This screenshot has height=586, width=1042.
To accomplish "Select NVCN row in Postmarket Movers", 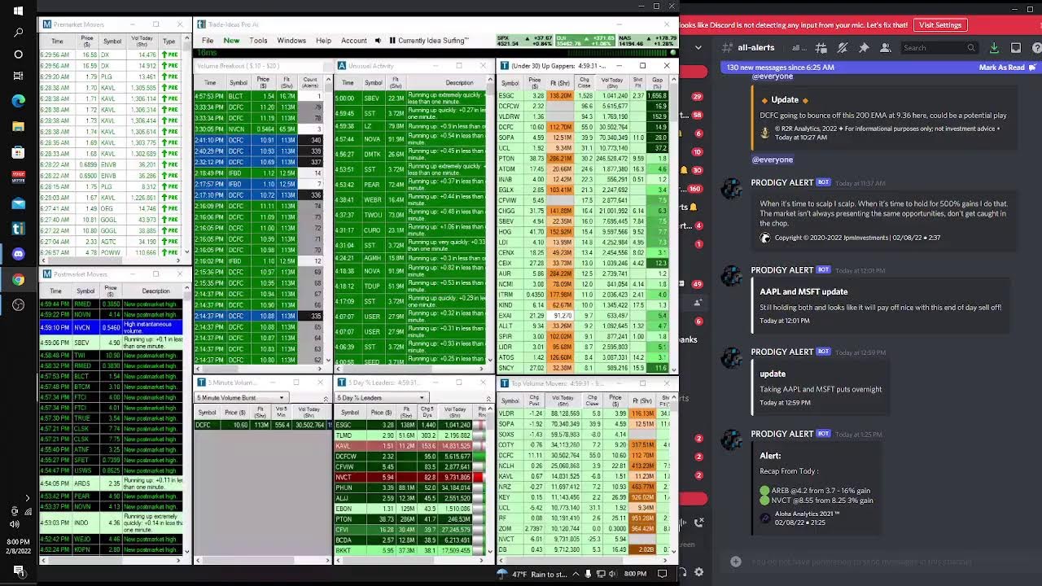I will coord(110,327).
